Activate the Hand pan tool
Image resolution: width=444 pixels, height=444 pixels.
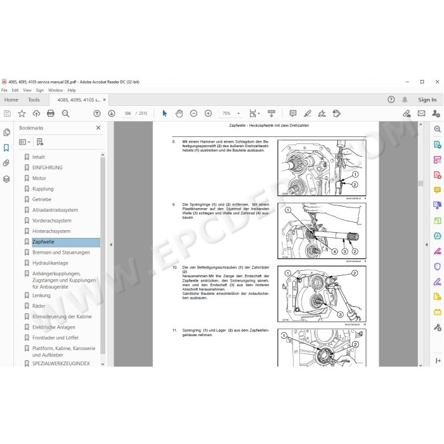(179, 114)
